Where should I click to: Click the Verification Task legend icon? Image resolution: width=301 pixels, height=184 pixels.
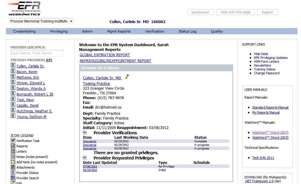(x=13, y=141)
